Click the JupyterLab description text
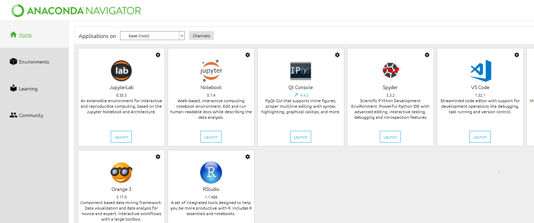534x223 pixels. point(121,106)
